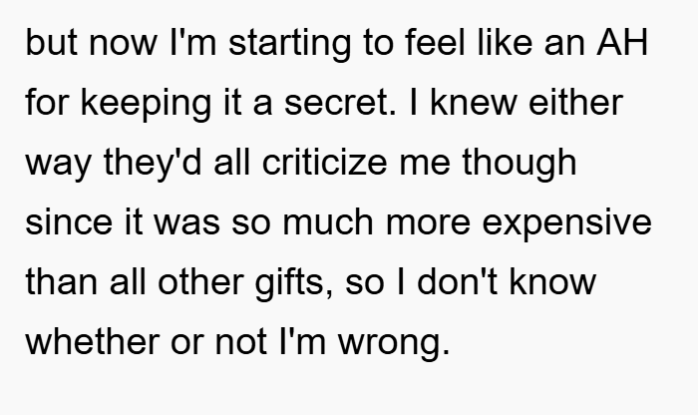The image size is (698, 415).
Task: Click the word 'don't' in fifth line
Action: click(x=457, y=281)
